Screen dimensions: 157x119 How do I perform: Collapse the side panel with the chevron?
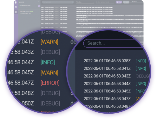click(x=39, y=2)
